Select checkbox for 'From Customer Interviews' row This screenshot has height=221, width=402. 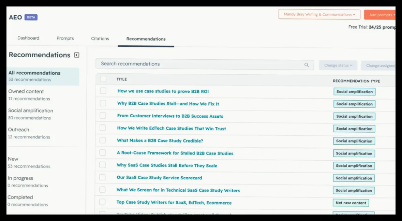click(x=103, y=115)
